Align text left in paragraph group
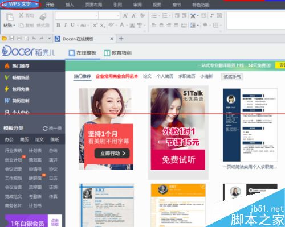The height and width of the screenshot is (227, 285). (x=154, y=25)
